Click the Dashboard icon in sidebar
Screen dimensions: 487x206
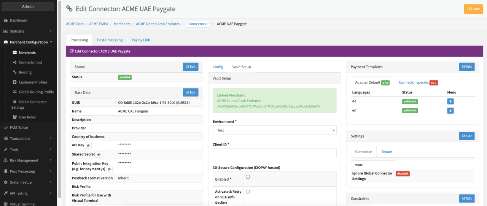(6, 20)
